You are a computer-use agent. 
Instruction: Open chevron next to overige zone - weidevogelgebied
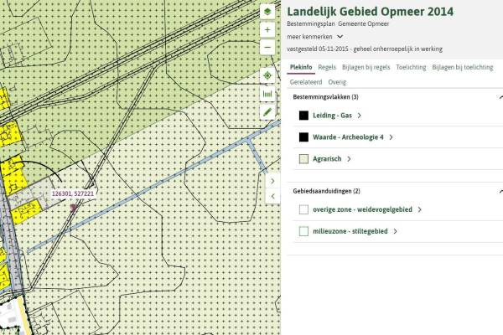420,209
